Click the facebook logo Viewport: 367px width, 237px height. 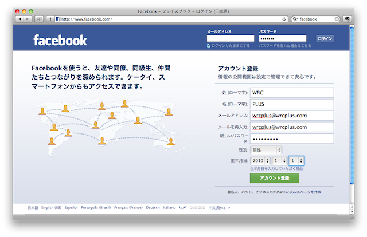point(60,40)
